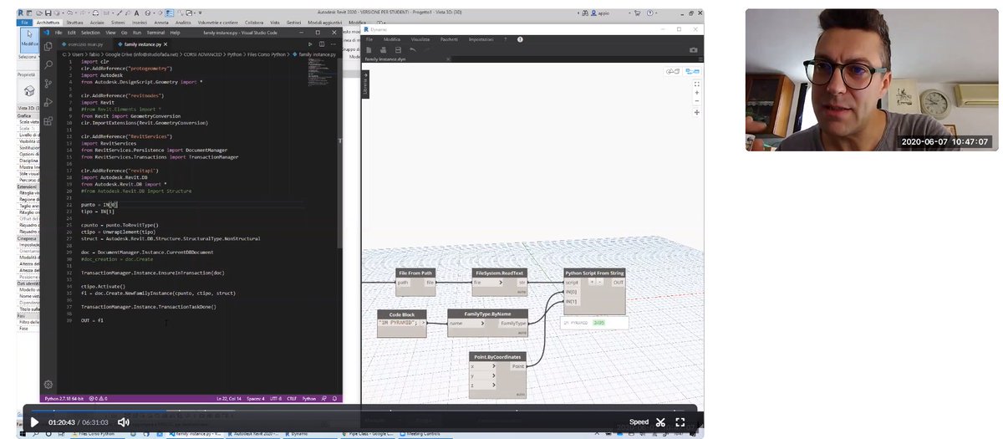Click Dynamo Undo toolbar icon
The width and height of the screenshot is (1003, 439).
[x=413, y=50]
